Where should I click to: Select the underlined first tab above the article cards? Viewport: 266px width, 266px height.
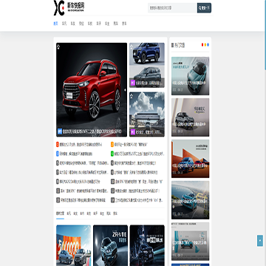[60, 214]
